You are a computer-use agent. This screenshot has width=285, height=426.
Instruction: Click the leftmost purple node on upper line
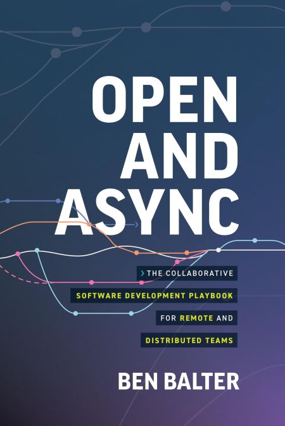point(8,201)
